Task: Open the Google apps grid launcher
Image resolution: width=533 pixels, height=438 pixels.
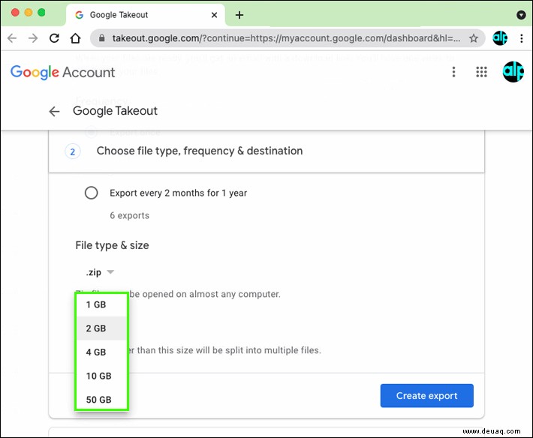Action: pos(481,72)
